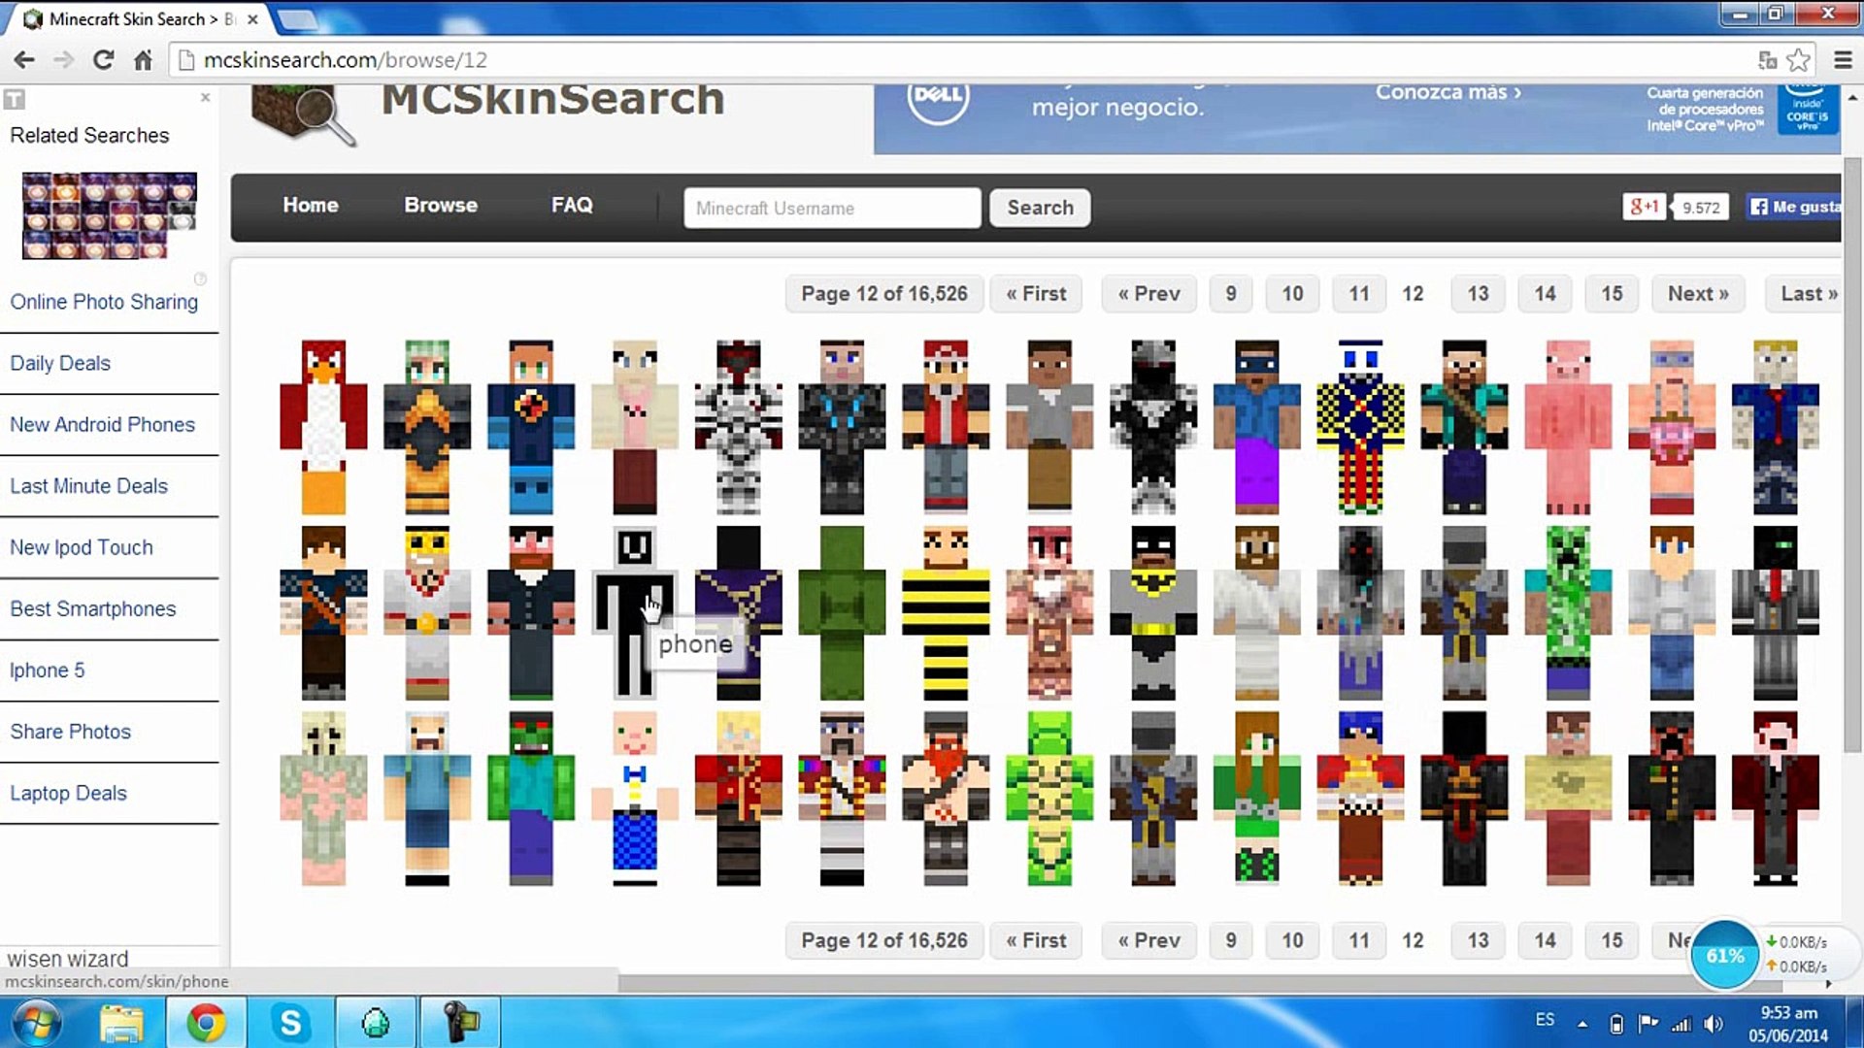Click the Google +1 button
Screen dimensions: 1864x1048
click(1644, 207)
